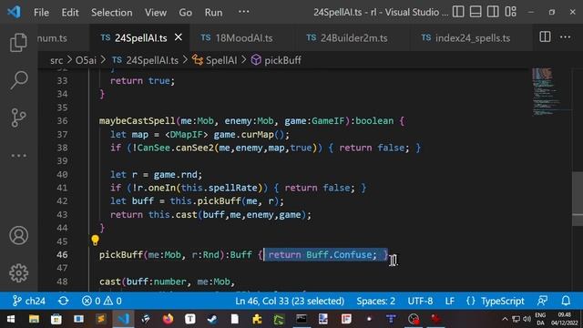Select the UTF-8 encoding indicator
Viewport: 583px width, 328px height.
click(x=420, y=301)
